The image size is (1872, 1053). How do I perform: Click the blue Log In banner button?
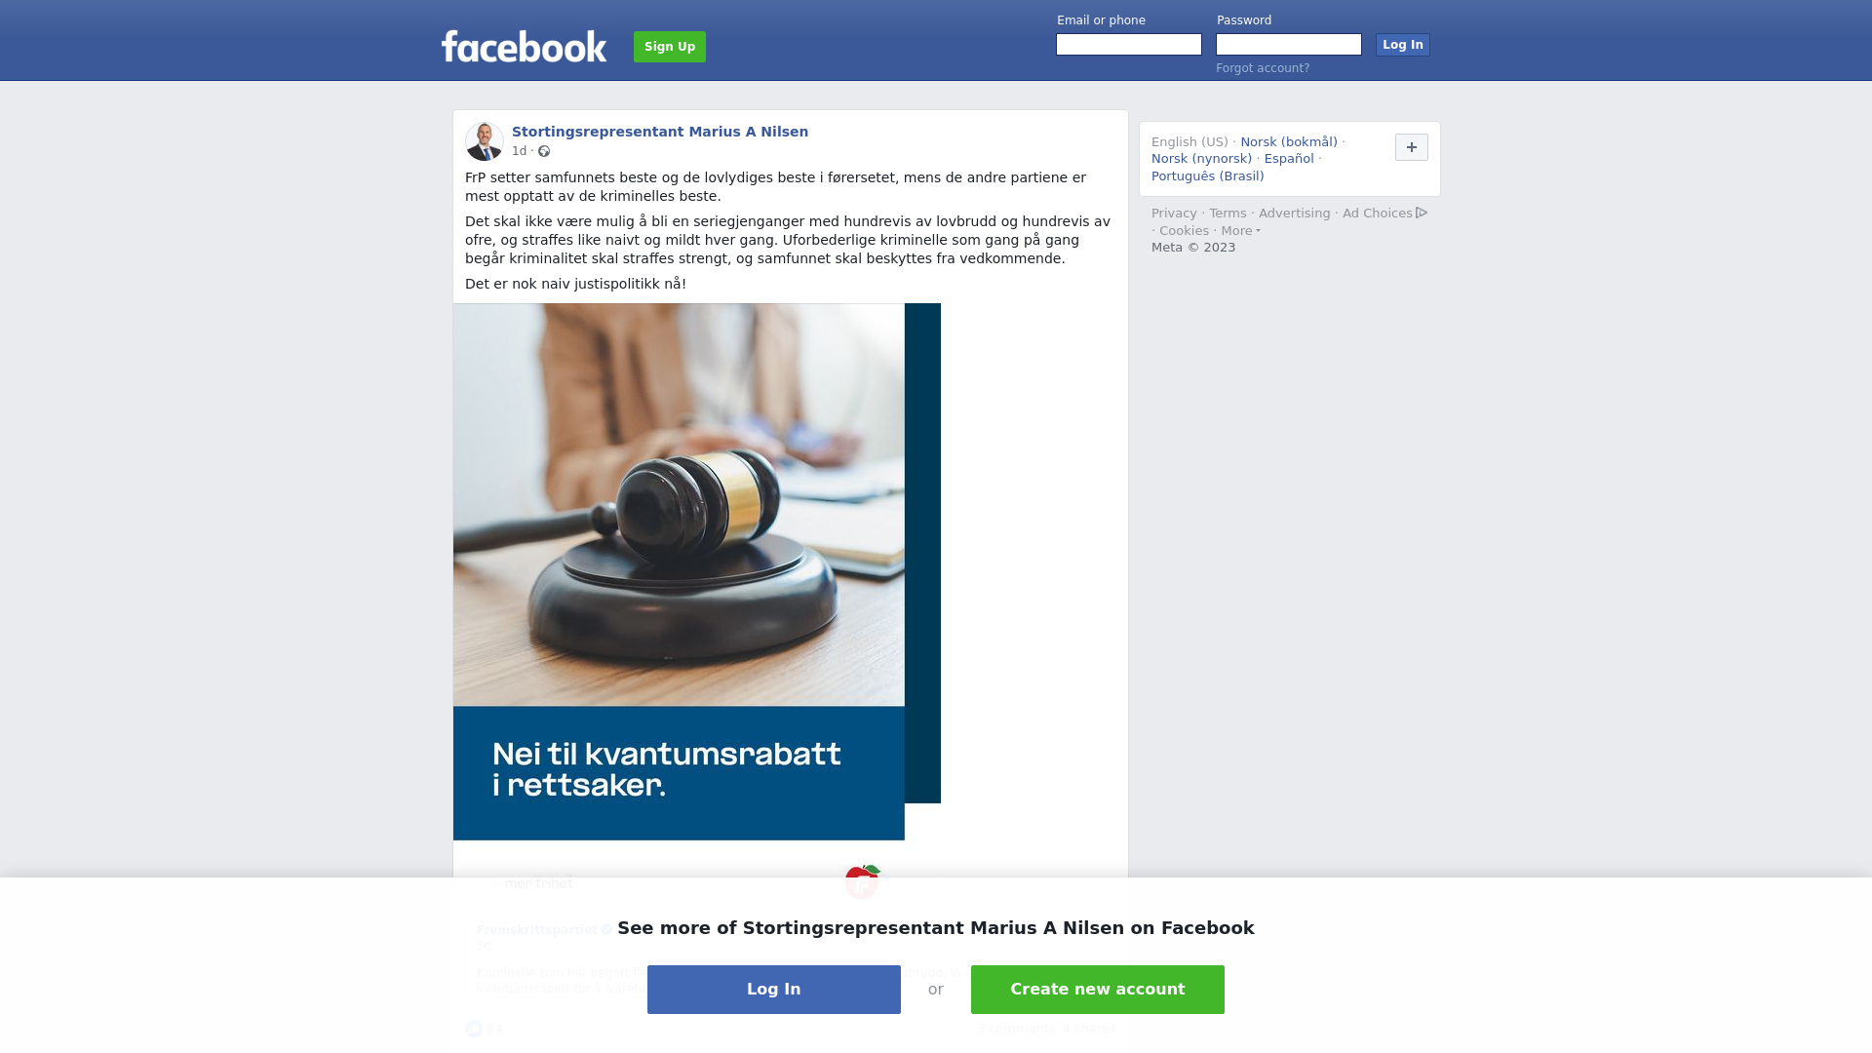coord(774,990)
